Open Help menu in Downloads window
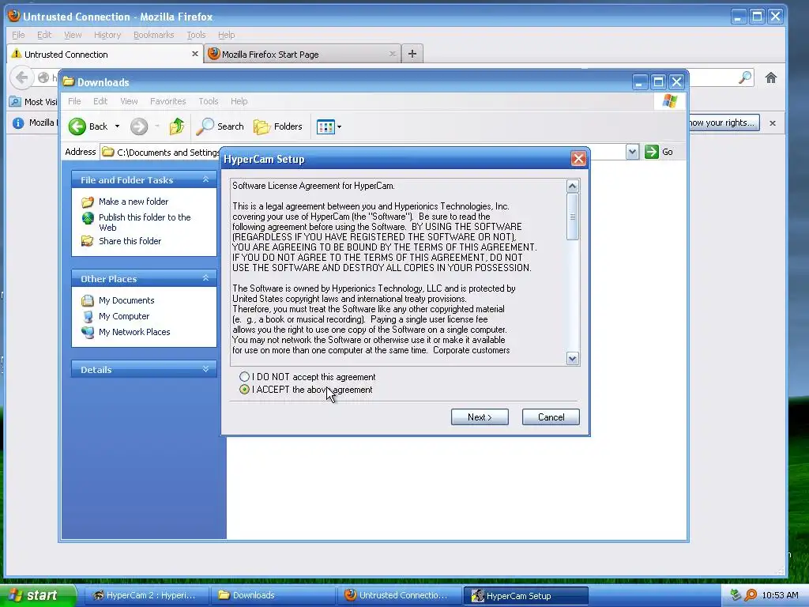The image size is (809, 607). point(239,101)
